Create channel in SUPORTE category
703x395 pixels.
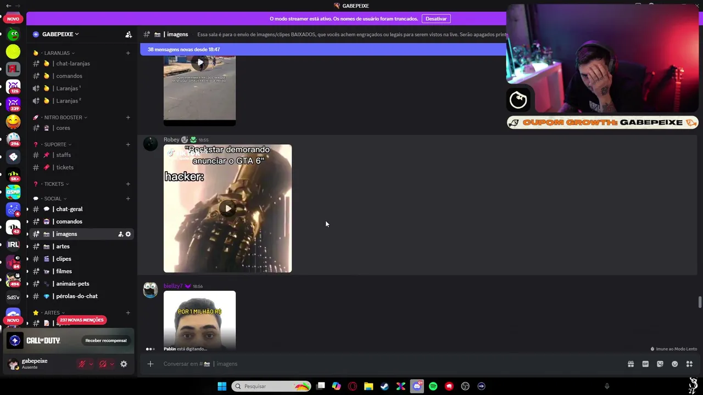click(128, 144)
